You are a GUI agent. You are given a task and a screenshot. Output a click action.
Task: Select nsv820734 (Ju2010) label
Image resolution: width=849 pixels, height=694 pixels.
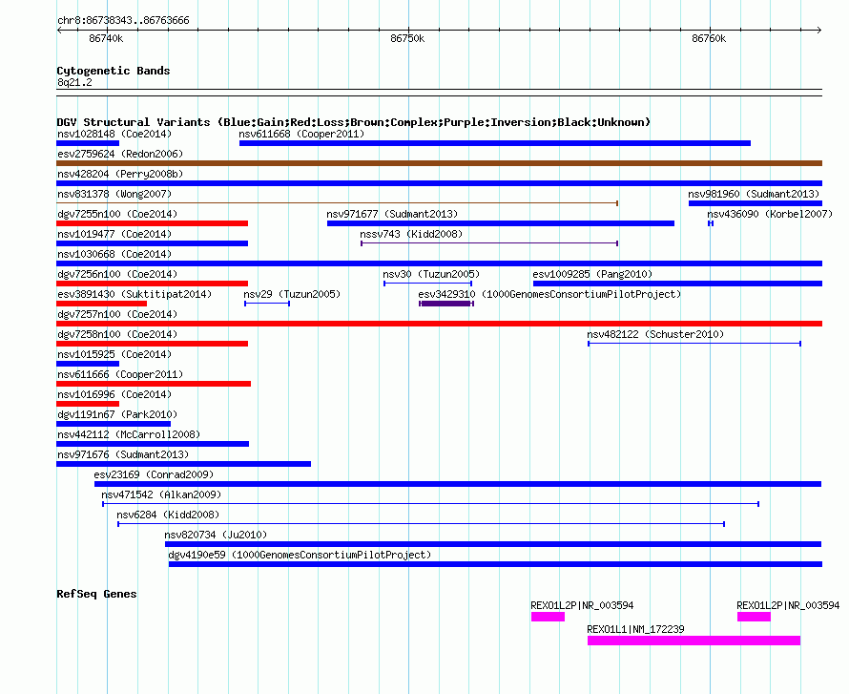[x=216, y=535]
